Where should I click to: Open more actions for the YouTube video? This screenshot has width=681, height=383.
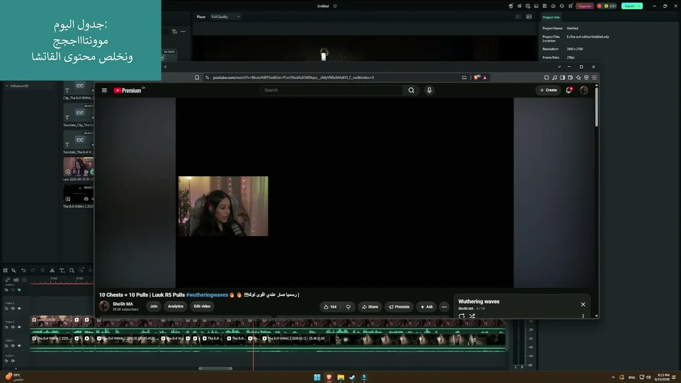pyautogui.click(x=444, y=307)
